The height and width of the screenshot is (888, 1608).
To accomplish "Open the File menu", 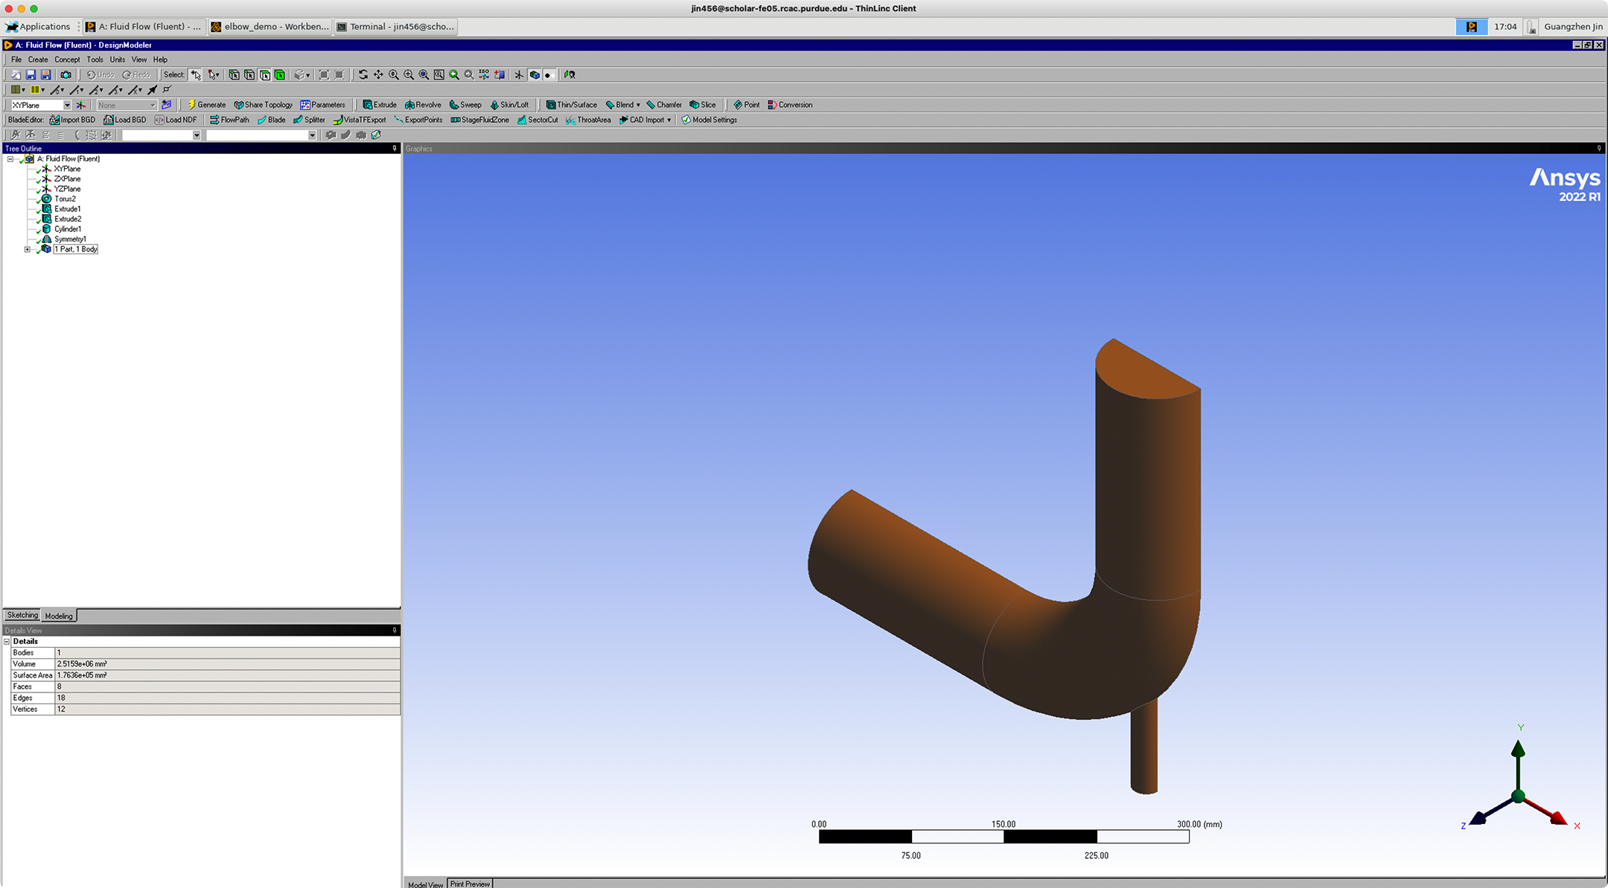I will pyautogui.click(x=16, y=59).
